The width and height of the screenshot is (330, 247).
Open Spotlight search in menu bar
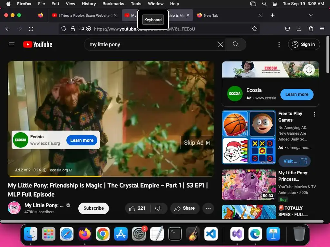(x=264, y=4)
